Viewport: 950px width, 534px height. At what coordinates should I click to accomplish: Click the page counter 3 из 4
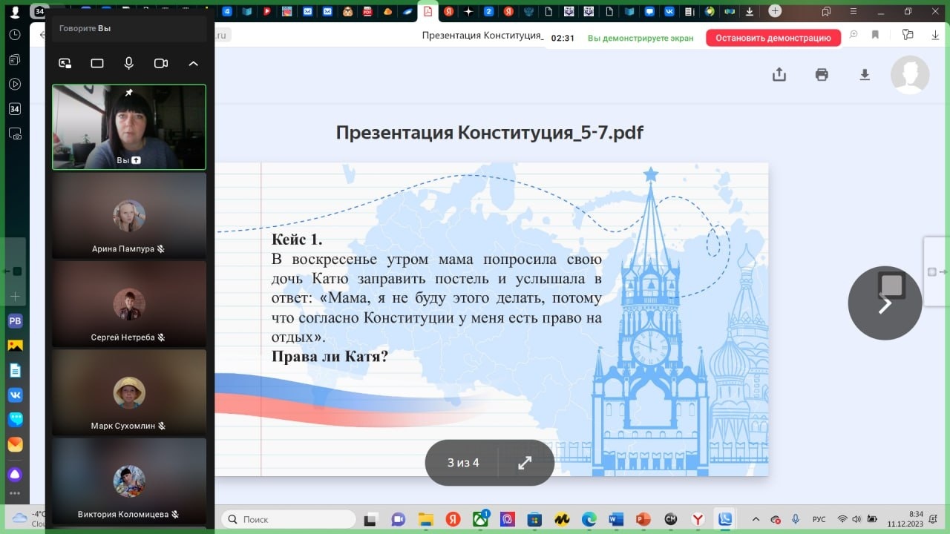click(x=463, y=463)
